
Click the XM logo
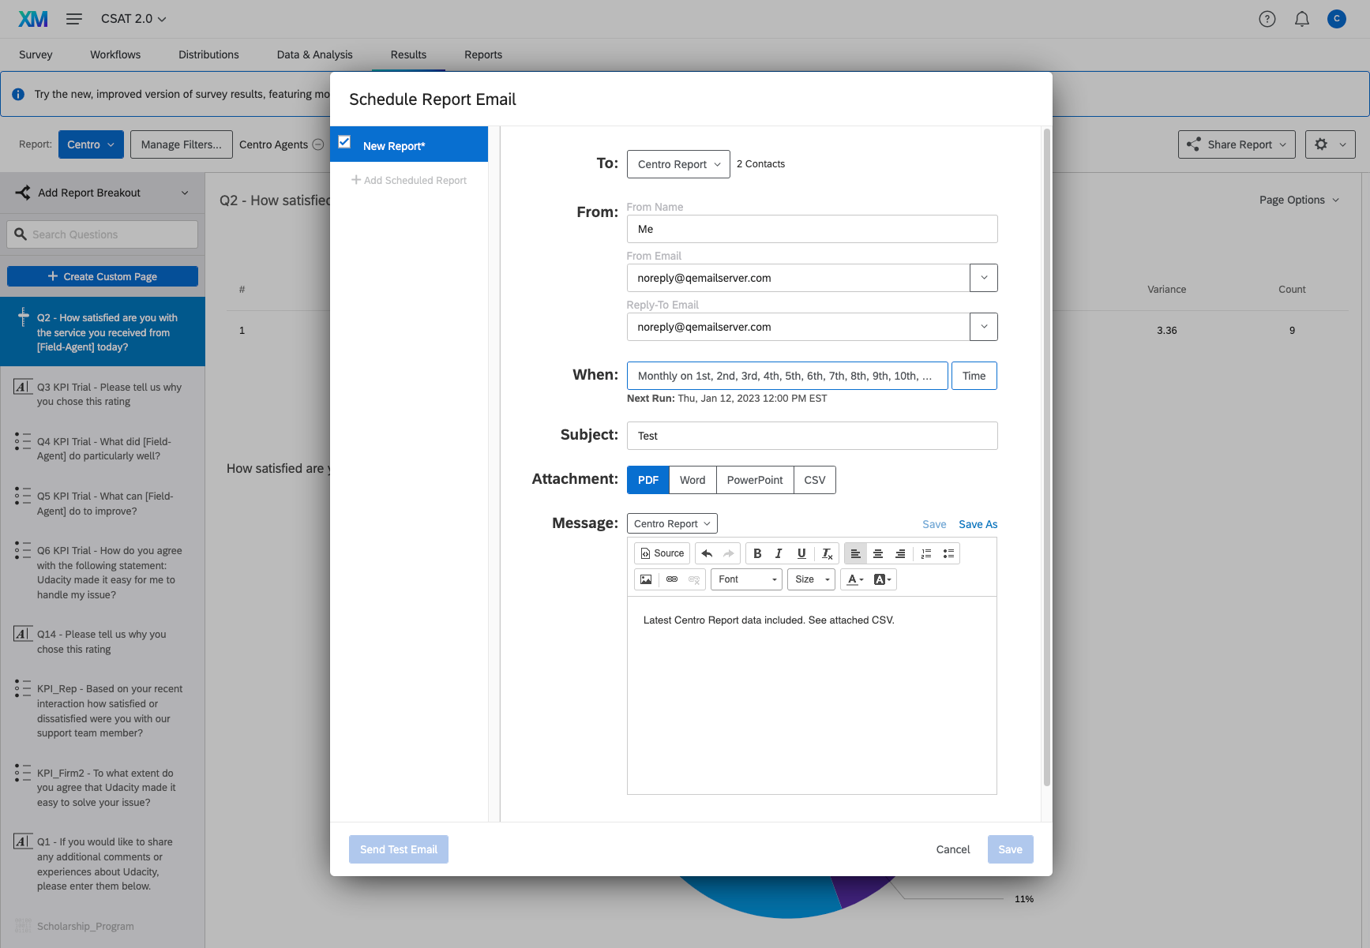click(33, 19)
